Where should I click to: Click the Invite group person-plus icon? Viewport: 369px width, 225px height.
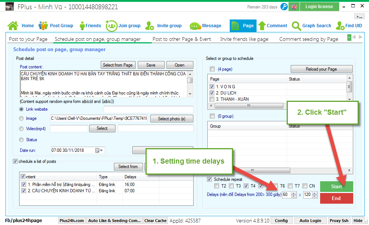150,26
